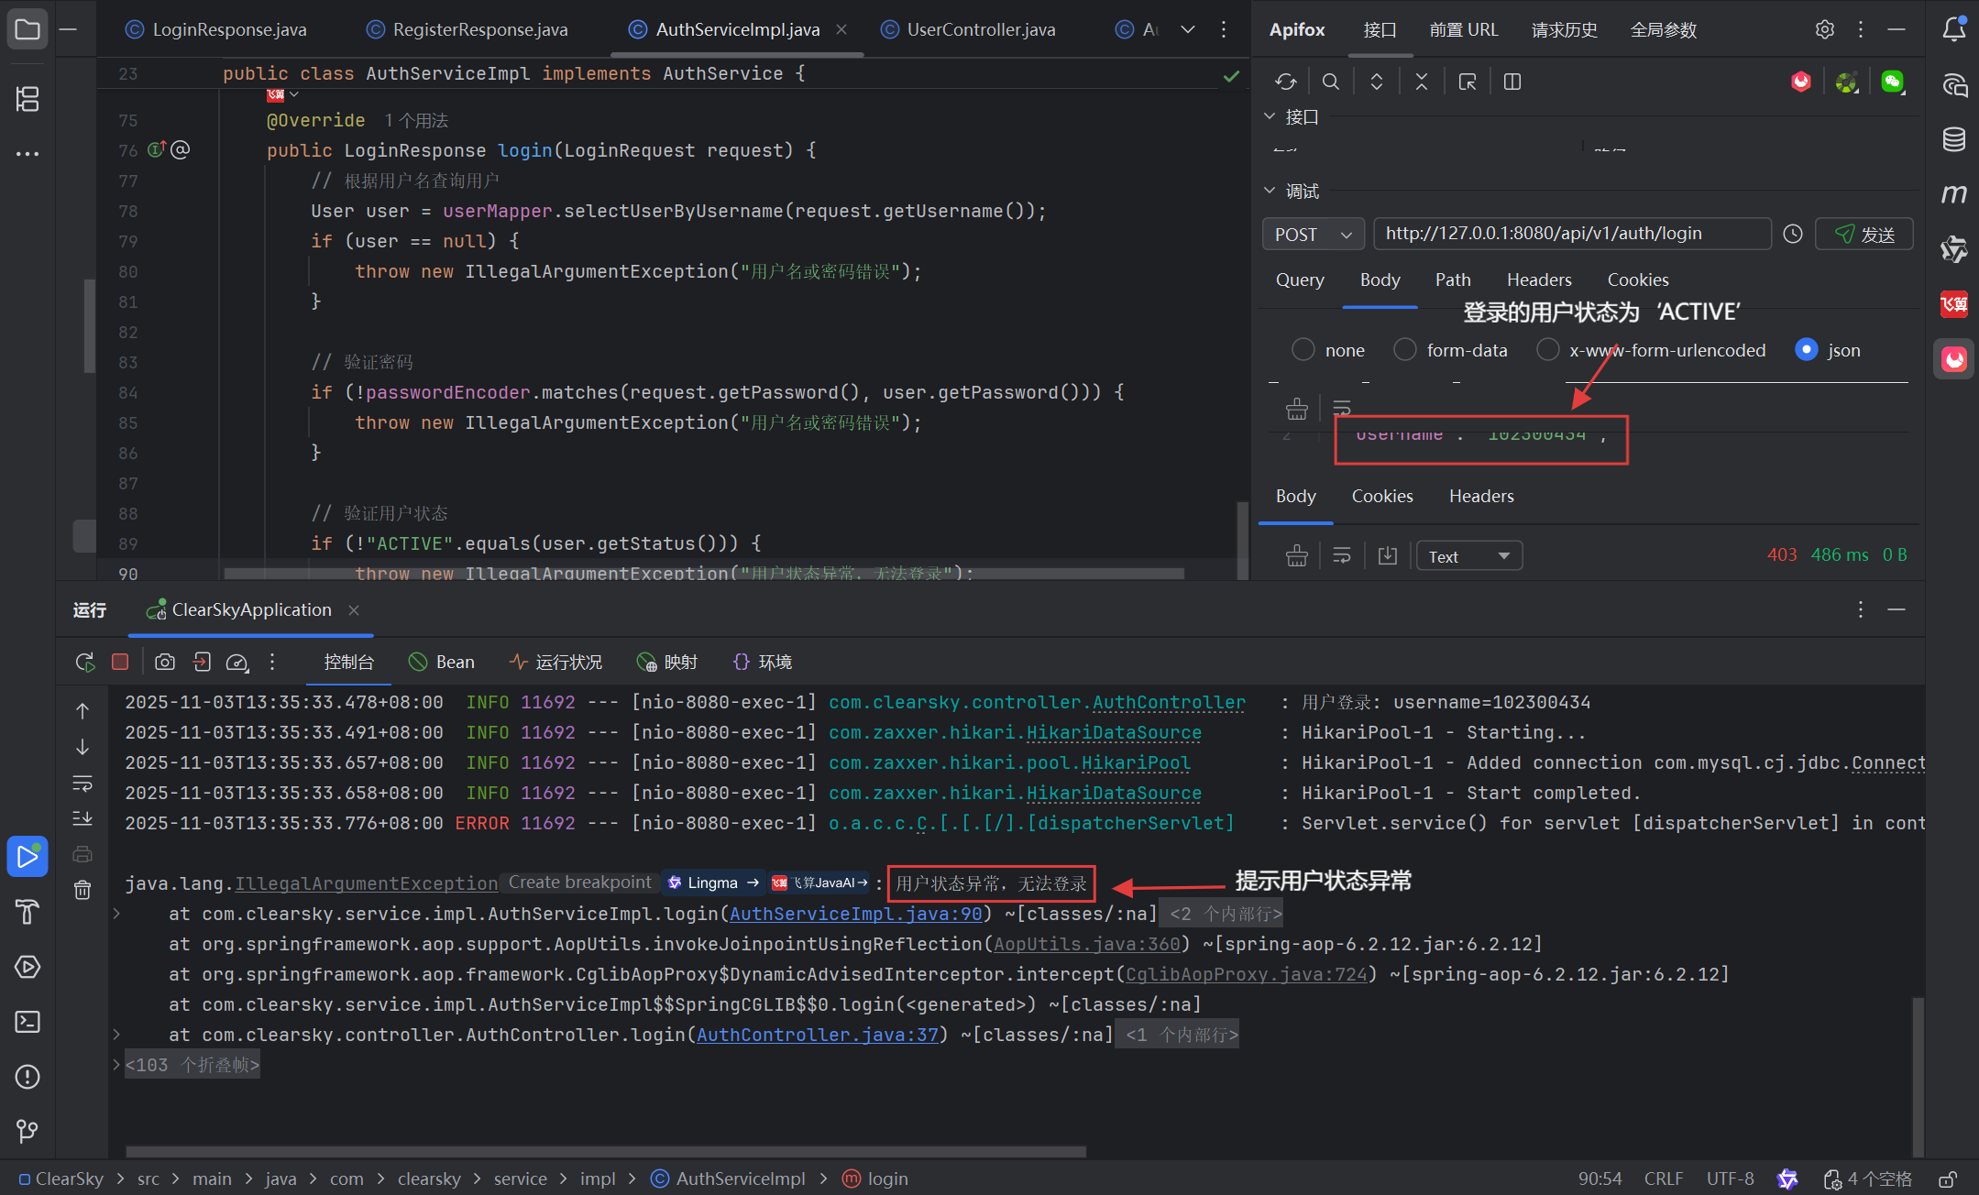Open the request Query tab

1300,280
